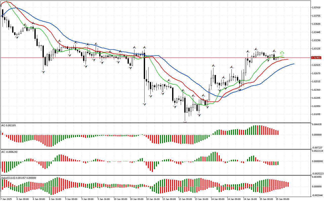324x202 pixels.
Task: Click the 1.02360 price axis label
Action: [317, 90]
